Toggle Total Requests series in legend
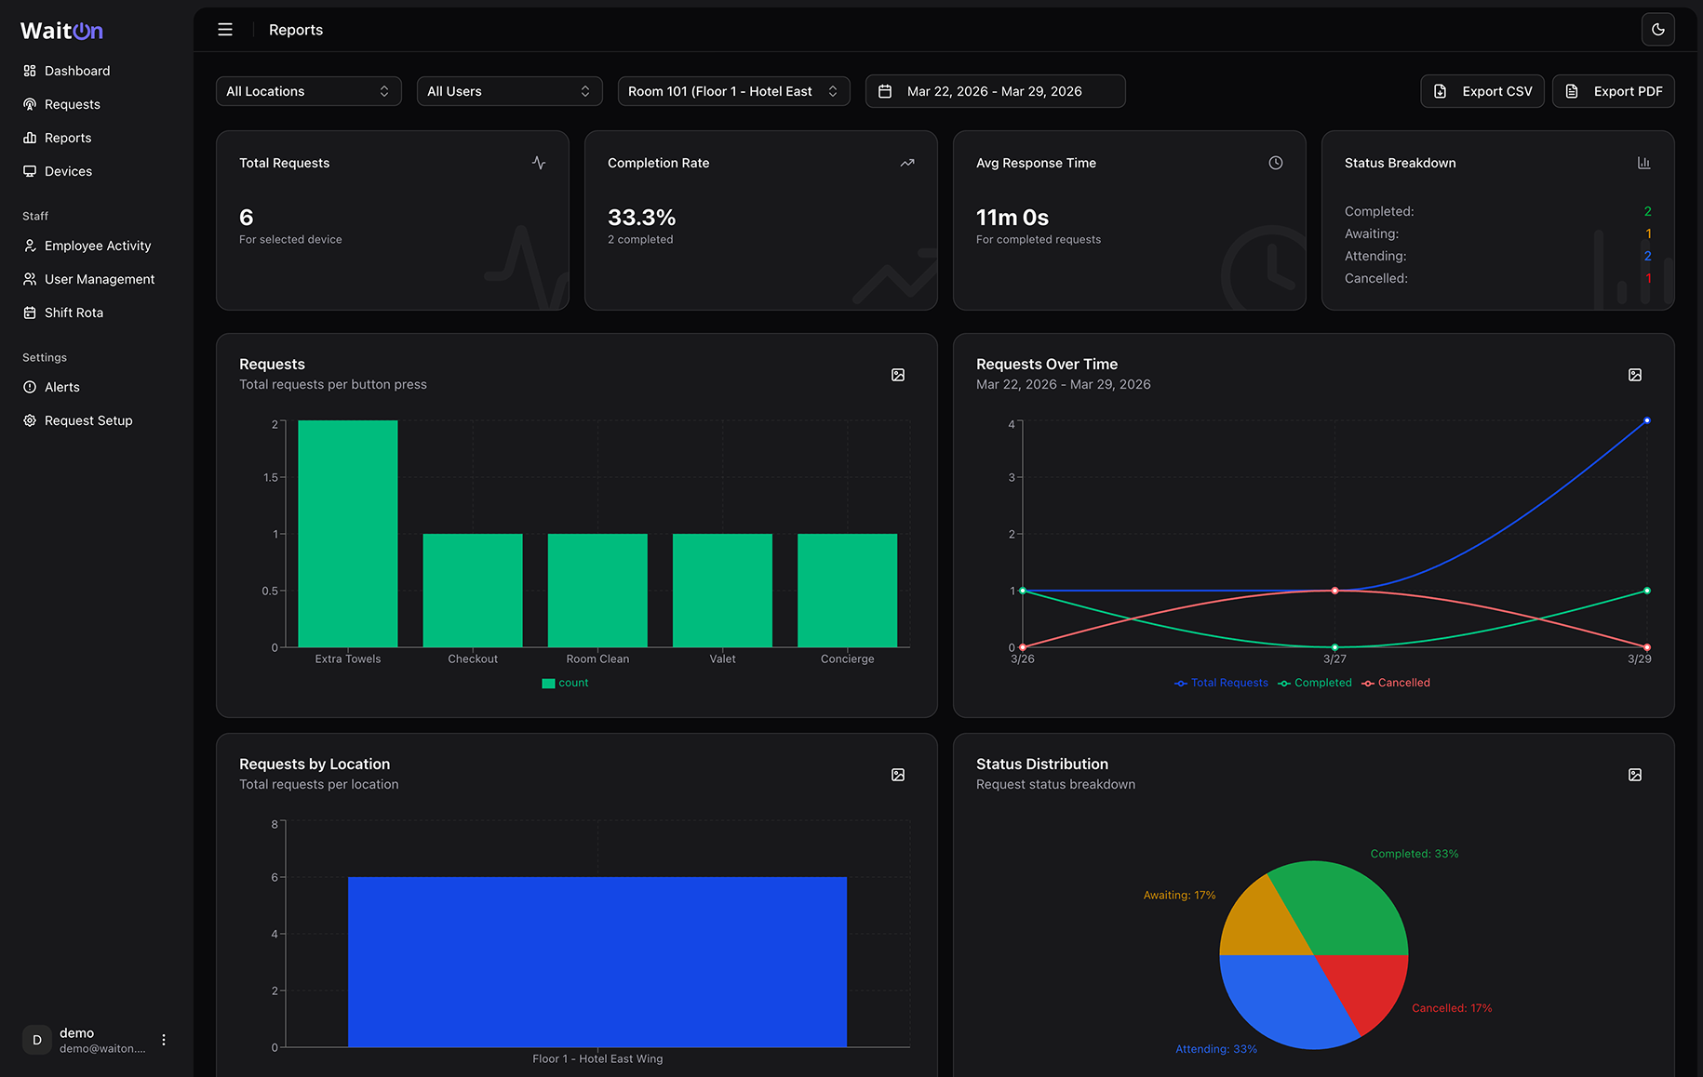 point(1221,683)
